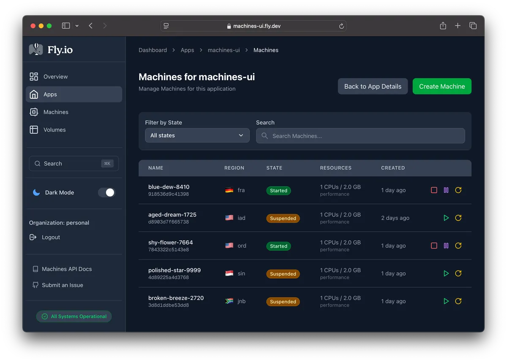Open the Filter by State dropdown
The image size is (507, 362).
(197, 135)
